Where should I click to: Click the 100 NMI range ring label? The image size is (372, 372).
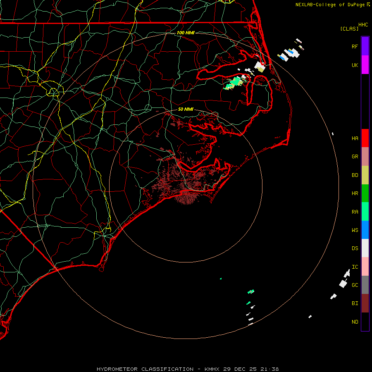coord(186,33)
